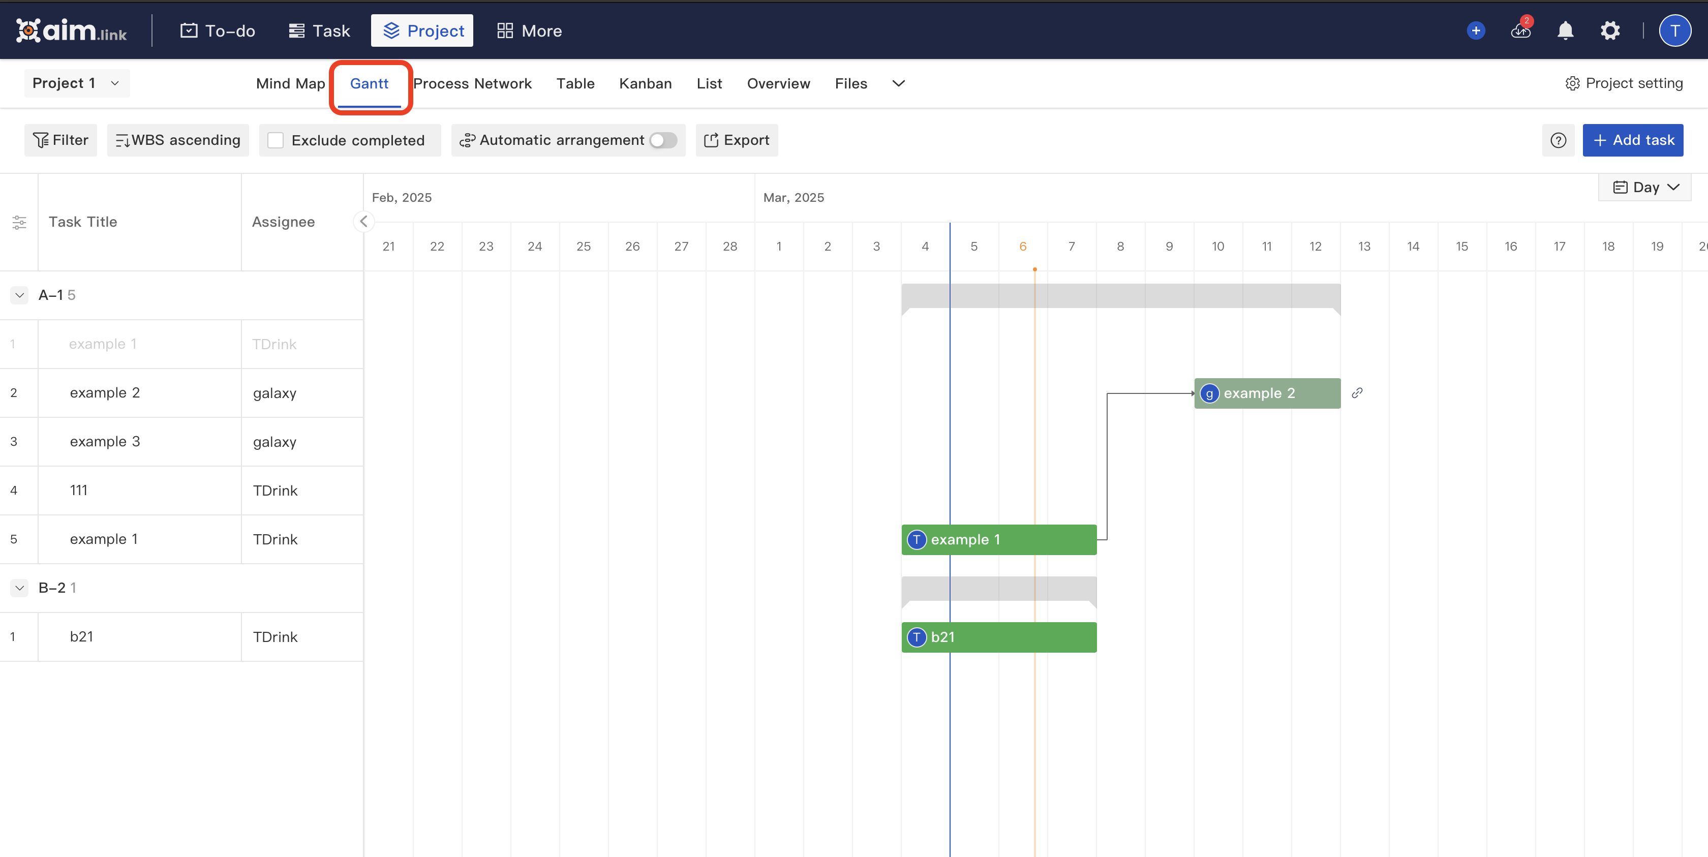Open the Mind Map view
1708x857 pixels.
(x=290, y=83)
